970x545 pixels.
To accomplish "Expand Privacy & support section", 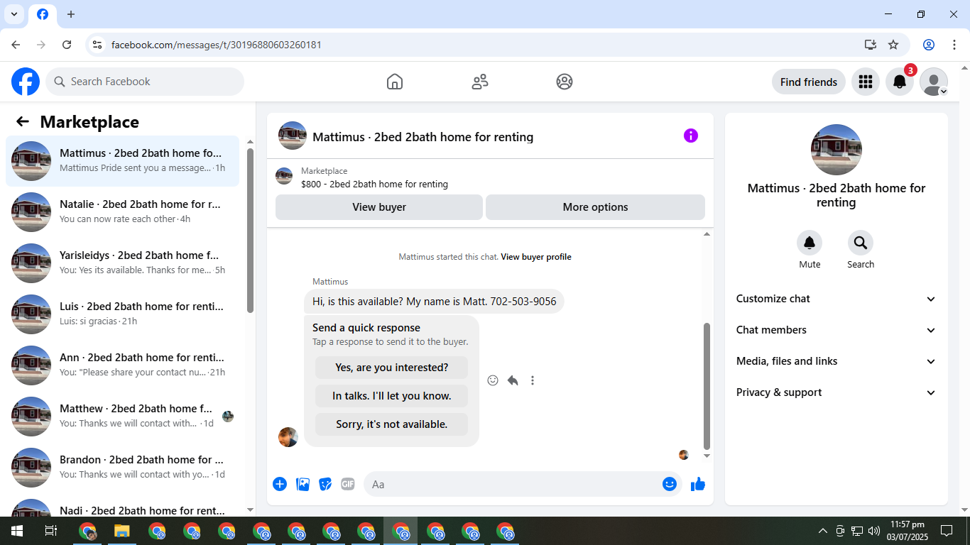I will (836, 392).
